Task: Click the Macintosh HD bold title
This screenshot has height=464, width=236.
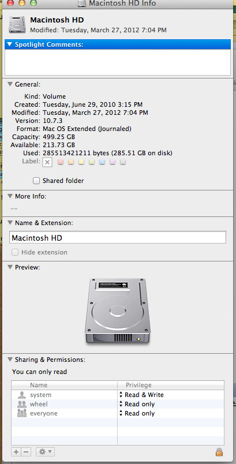Action: (57, 20)
